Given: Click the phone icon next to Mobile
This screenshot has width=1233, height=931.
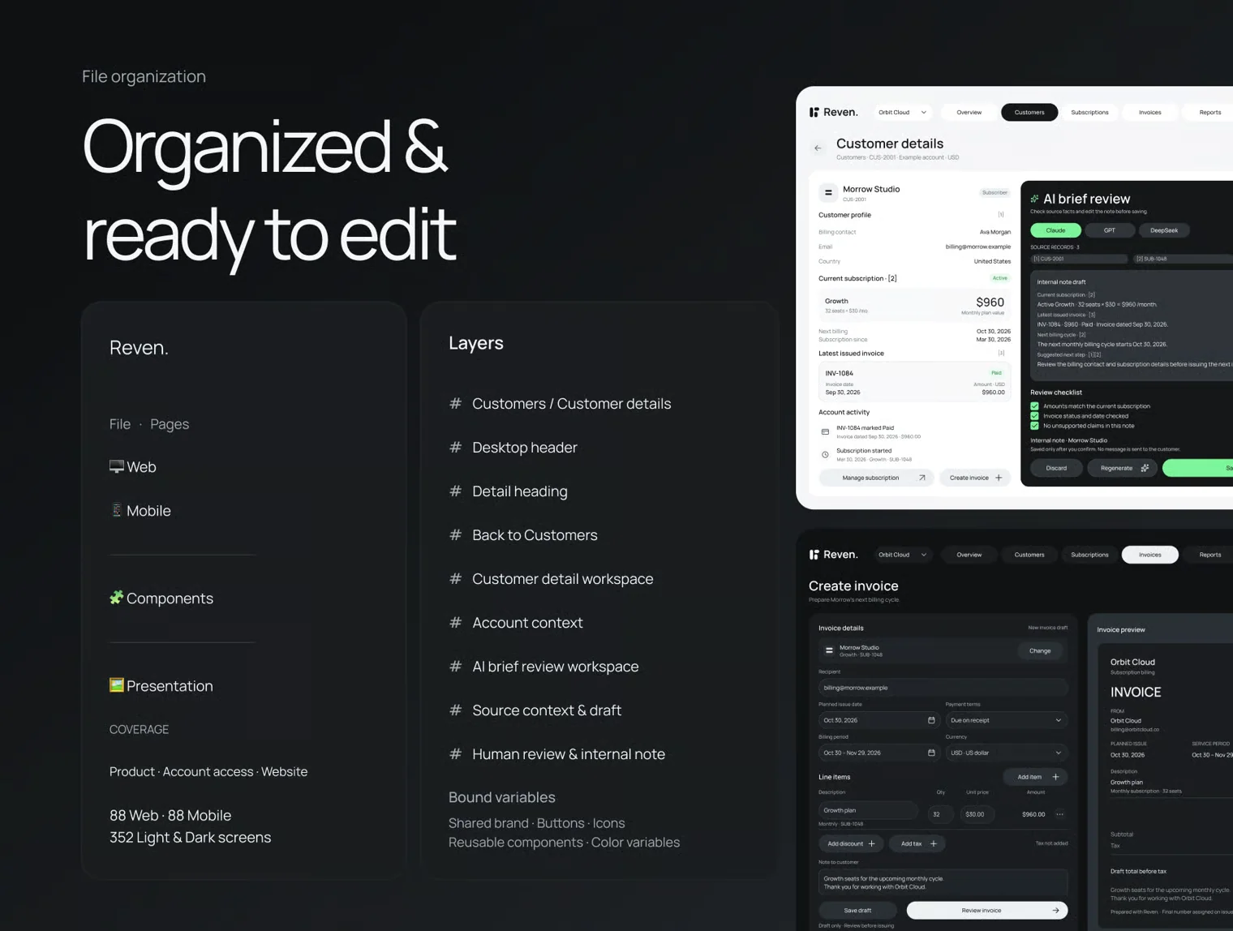Looking at the screenshot, I should point(117,510).
